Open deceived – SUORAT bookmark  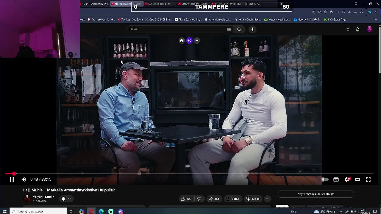tap(307, 20)
